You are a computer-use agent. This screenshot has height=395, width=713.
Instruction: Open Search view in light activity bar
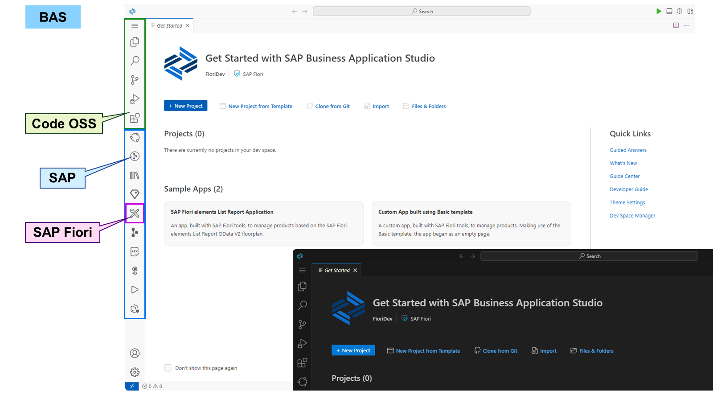tap(135, 61)
